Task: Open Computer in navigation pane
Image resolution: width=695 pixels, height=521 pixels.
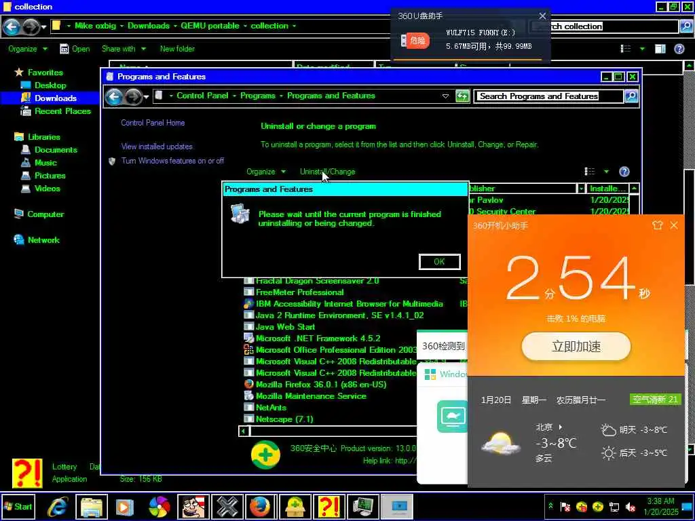Action: (45, 214)
